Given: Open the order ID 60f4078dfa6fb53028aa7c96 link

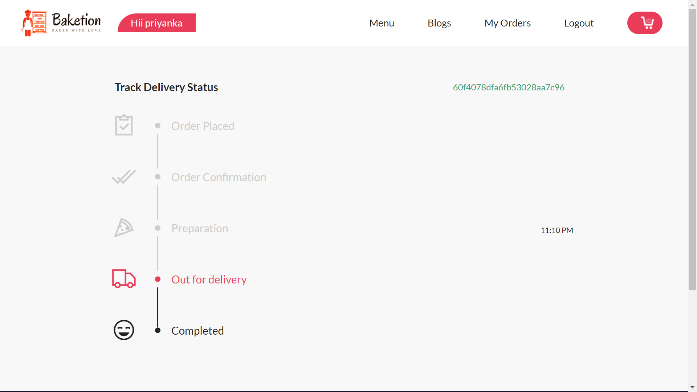Looking at the screenshot, I should [x=508, y=87].
